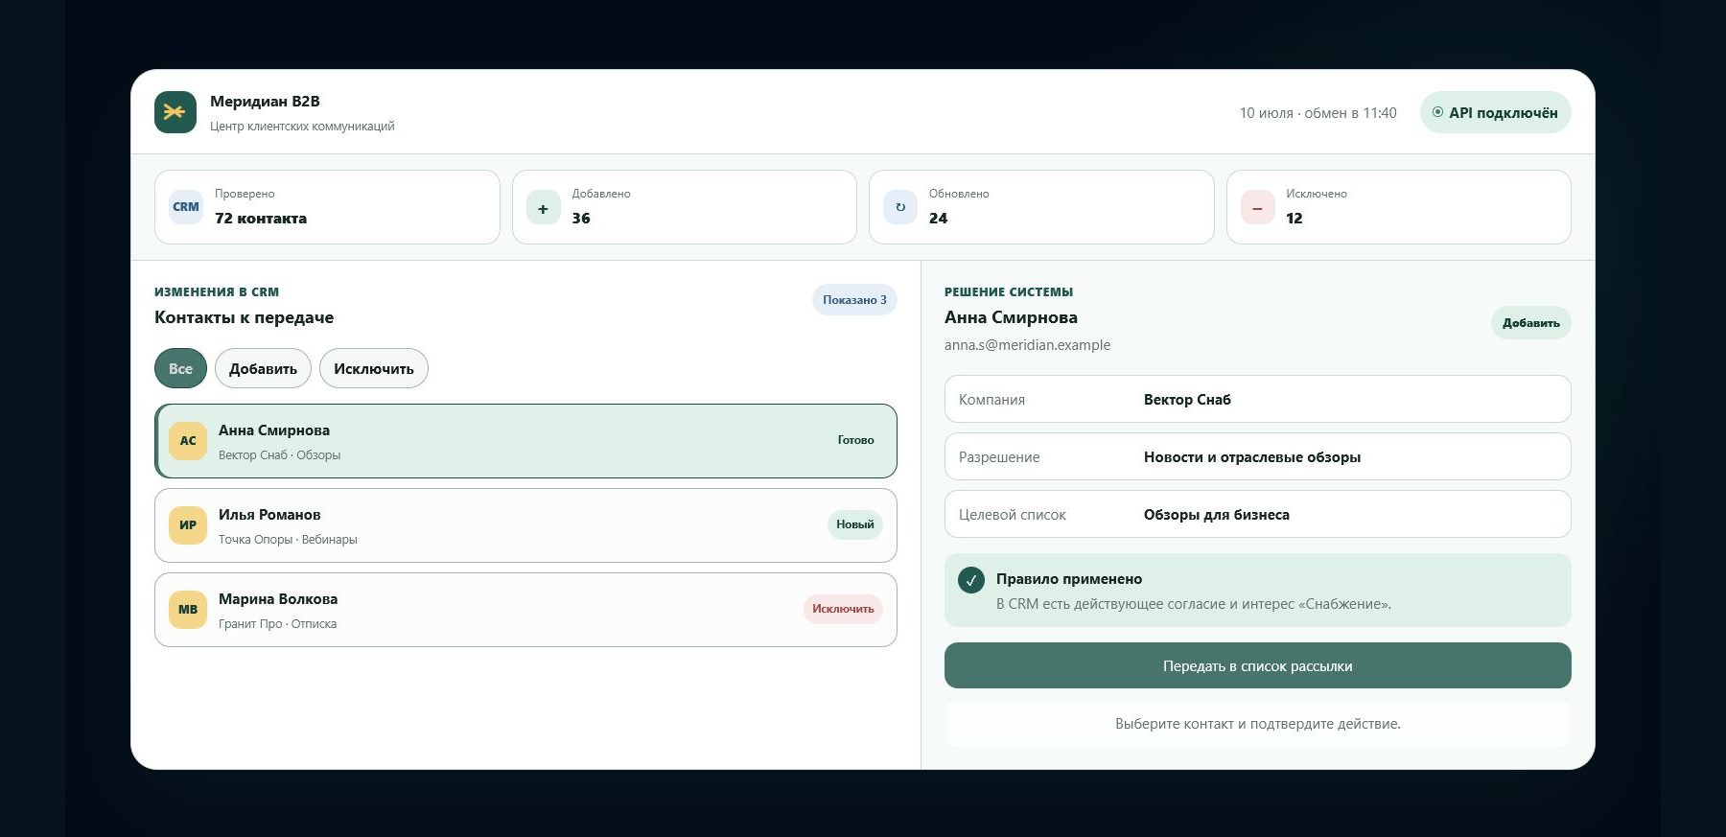Click the email anna.s@meridian.example
The height and width of the screenshot is (837, 1726).
click(x=1027, y=345)
